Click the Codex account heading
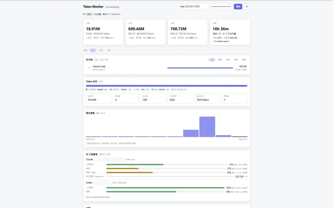 point(89,183)
